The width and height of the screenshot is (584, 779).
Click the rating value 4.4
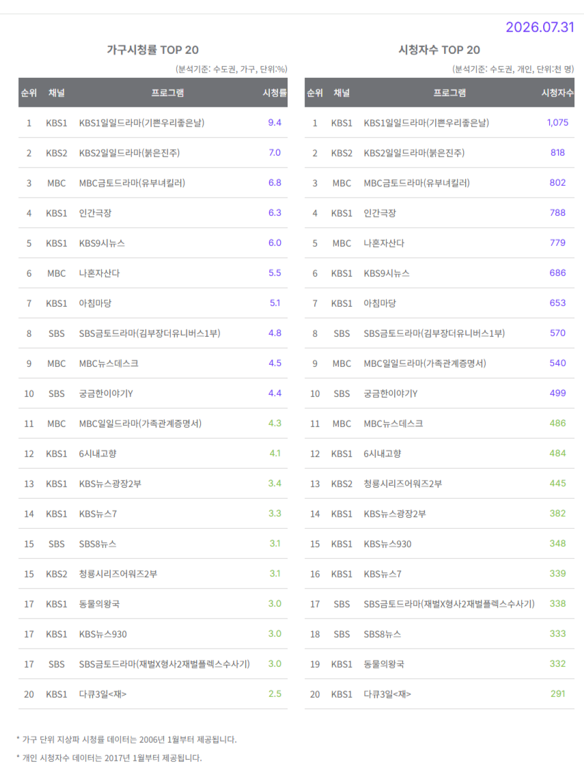(x=275, y=393)
